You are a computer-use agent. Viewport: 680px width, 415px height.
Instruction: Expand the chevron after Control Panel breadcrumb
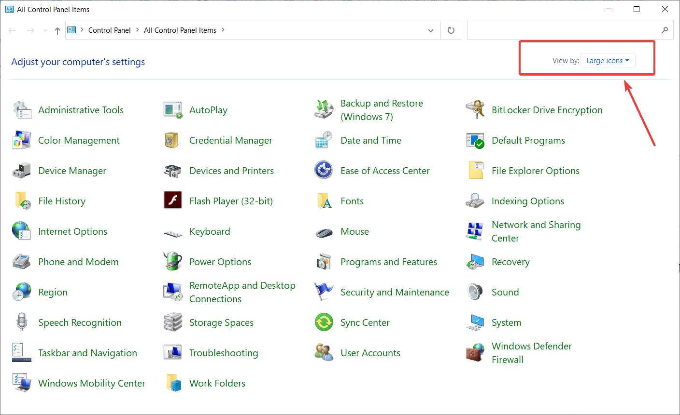click(138, 30)
